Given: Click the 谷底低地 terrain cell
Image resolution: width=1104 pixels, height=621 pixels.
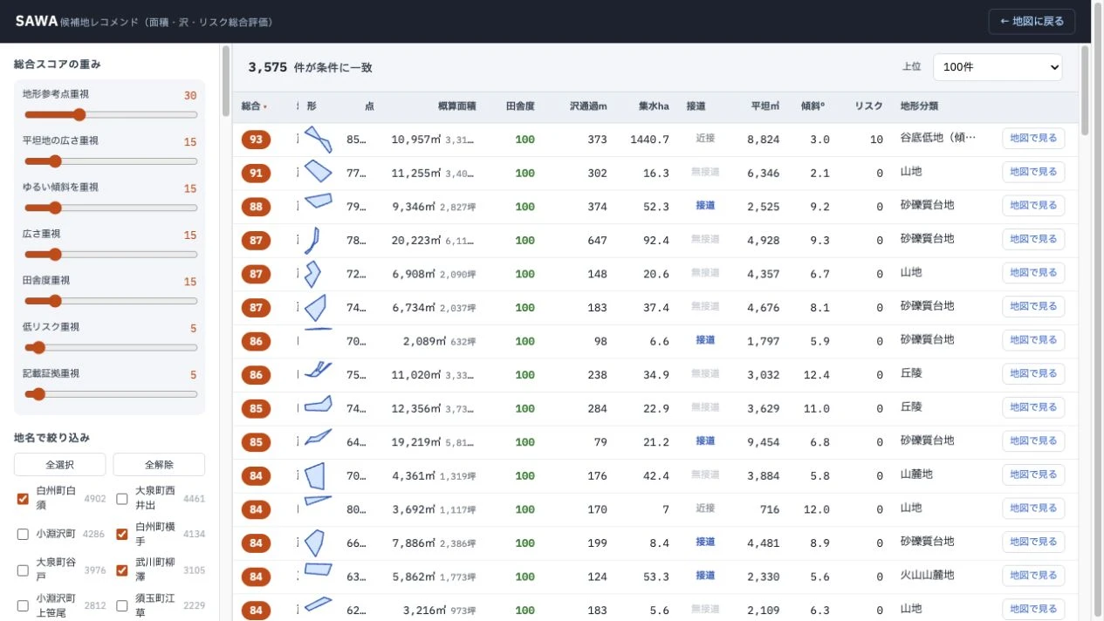Looking at the screenshot, I should point(938,138).
